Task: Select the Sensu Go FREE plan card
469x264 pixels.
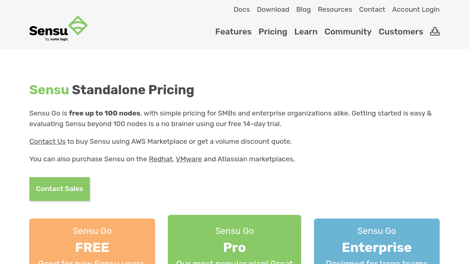Action: (x=92, y=242)
